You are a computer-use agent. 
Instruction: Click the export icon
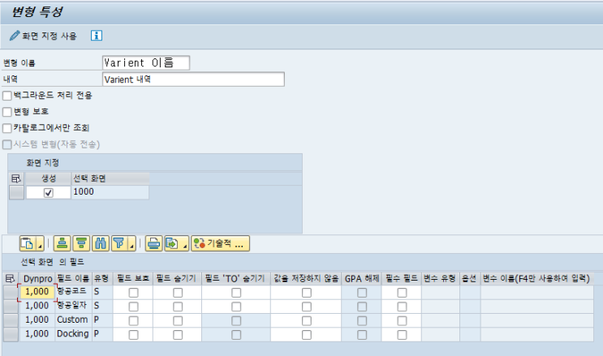click(x=172, y=244)
